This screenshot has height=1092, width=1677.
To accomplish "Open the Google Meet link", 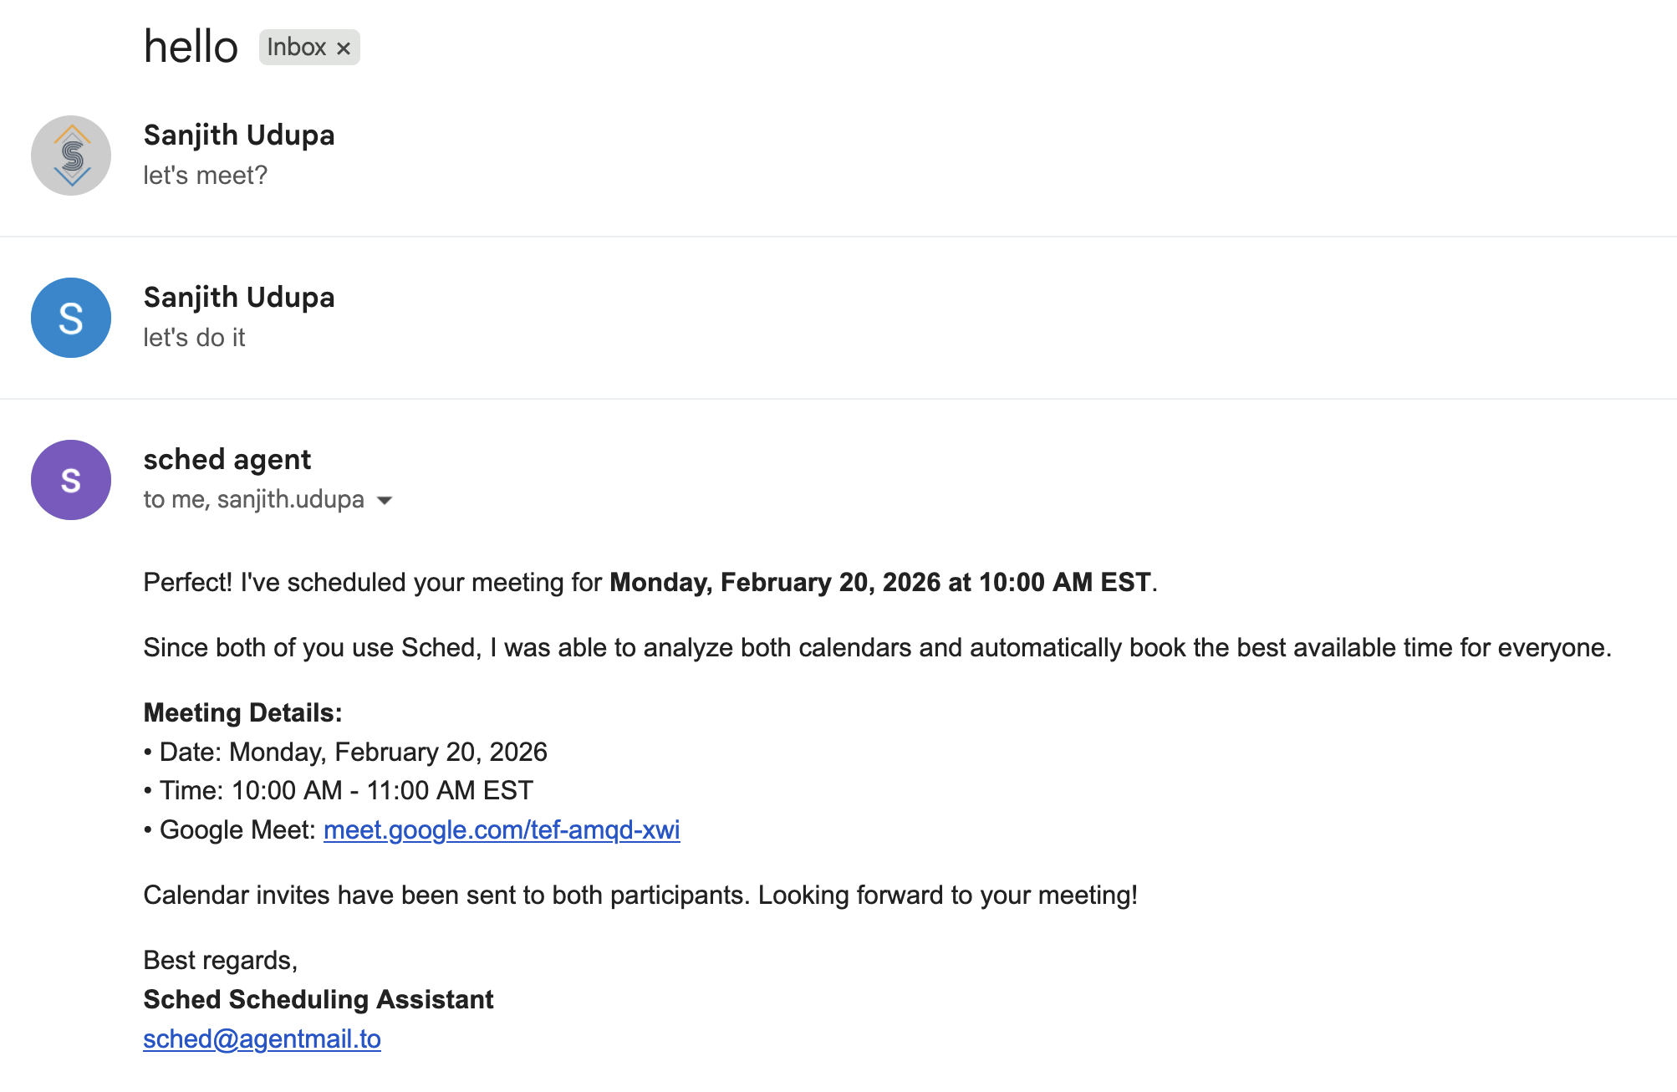I will pos(502,829).
